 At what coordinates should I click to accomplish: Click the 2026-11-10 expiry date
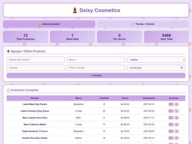tap(149, 118)
